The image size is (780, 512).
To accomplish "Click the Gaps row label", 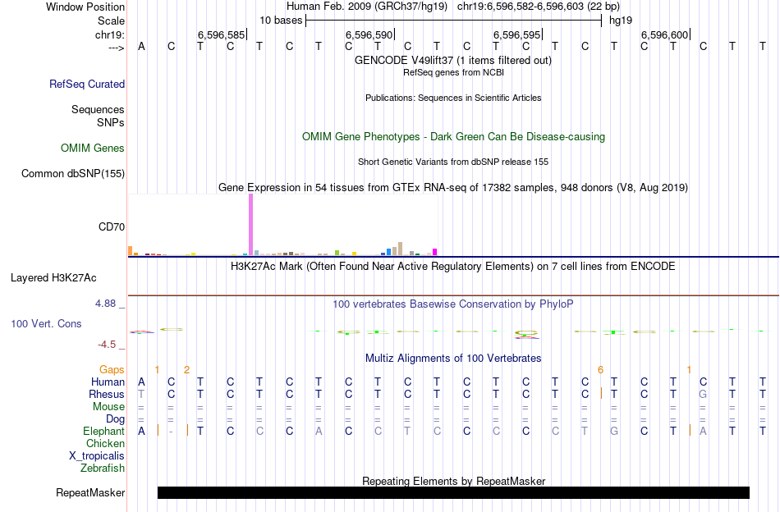I will click(x=112, y=370).
